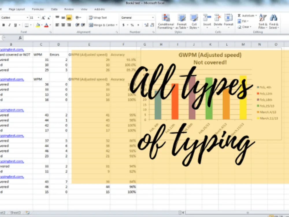The height and width of the screenshot is (217, 289).
Task: Apply Accounting Number Format ($)
Action: click(123, 25)
